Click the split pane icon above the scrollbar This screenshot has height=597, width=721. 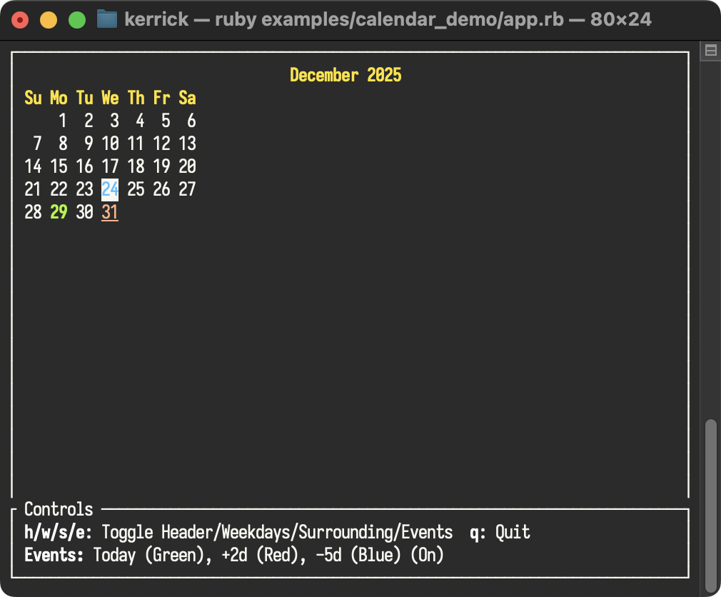point(710,50)
